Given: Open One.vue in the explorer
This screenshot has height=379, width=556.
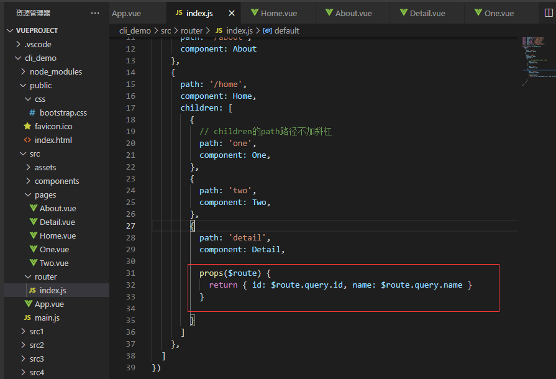Looking at the screenshot, I should (x=57, y=250).
